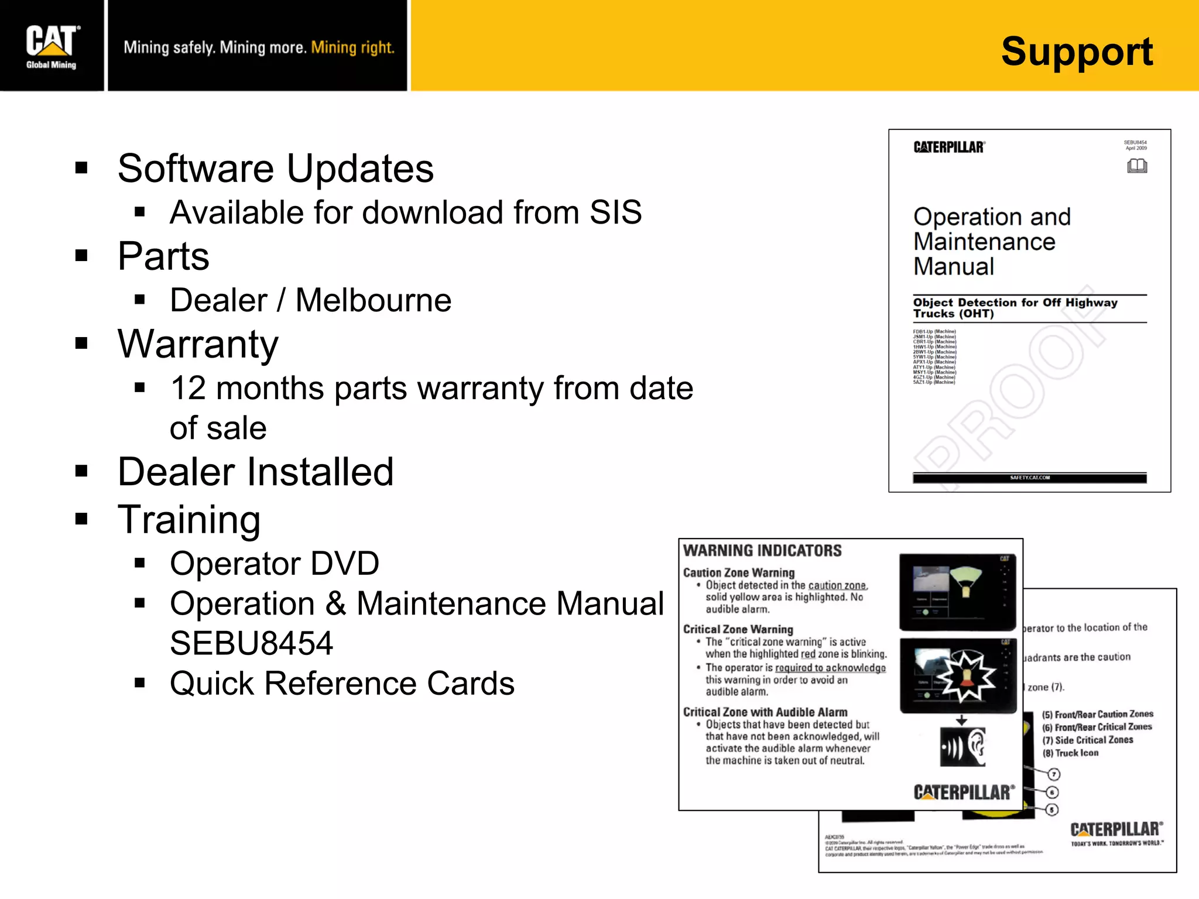Select 'Available for download from SIS' text
Viewport: 1199px width, 899px height.
(x=406, y=212)
